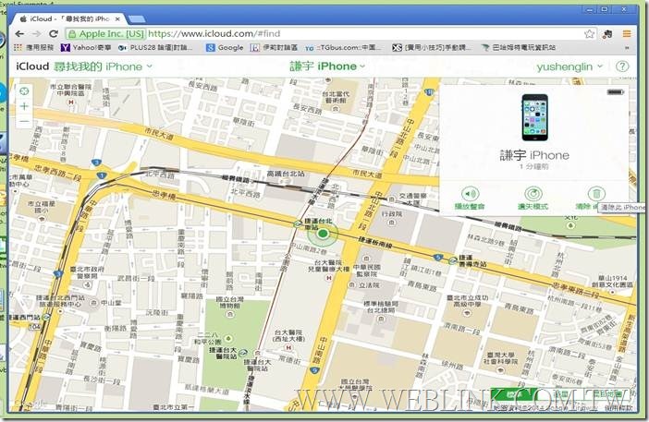The image size is (649, 422).
Task: Open the Chrome menu hamburger icon
Action: coord(626,32)
